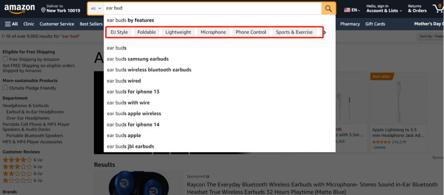The image size is (444, 195).
Task: Click the Amazon logo
Action: click(20, 8)
